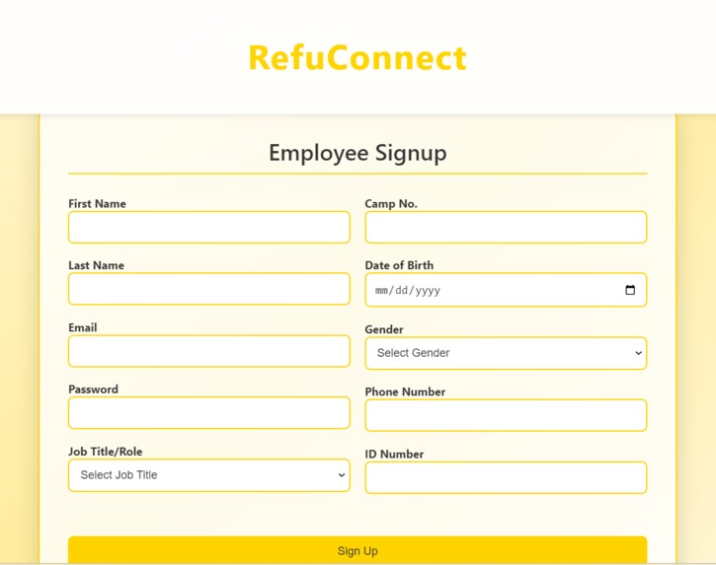Click the RefuConnect title heading

click(x=358, y=58)
